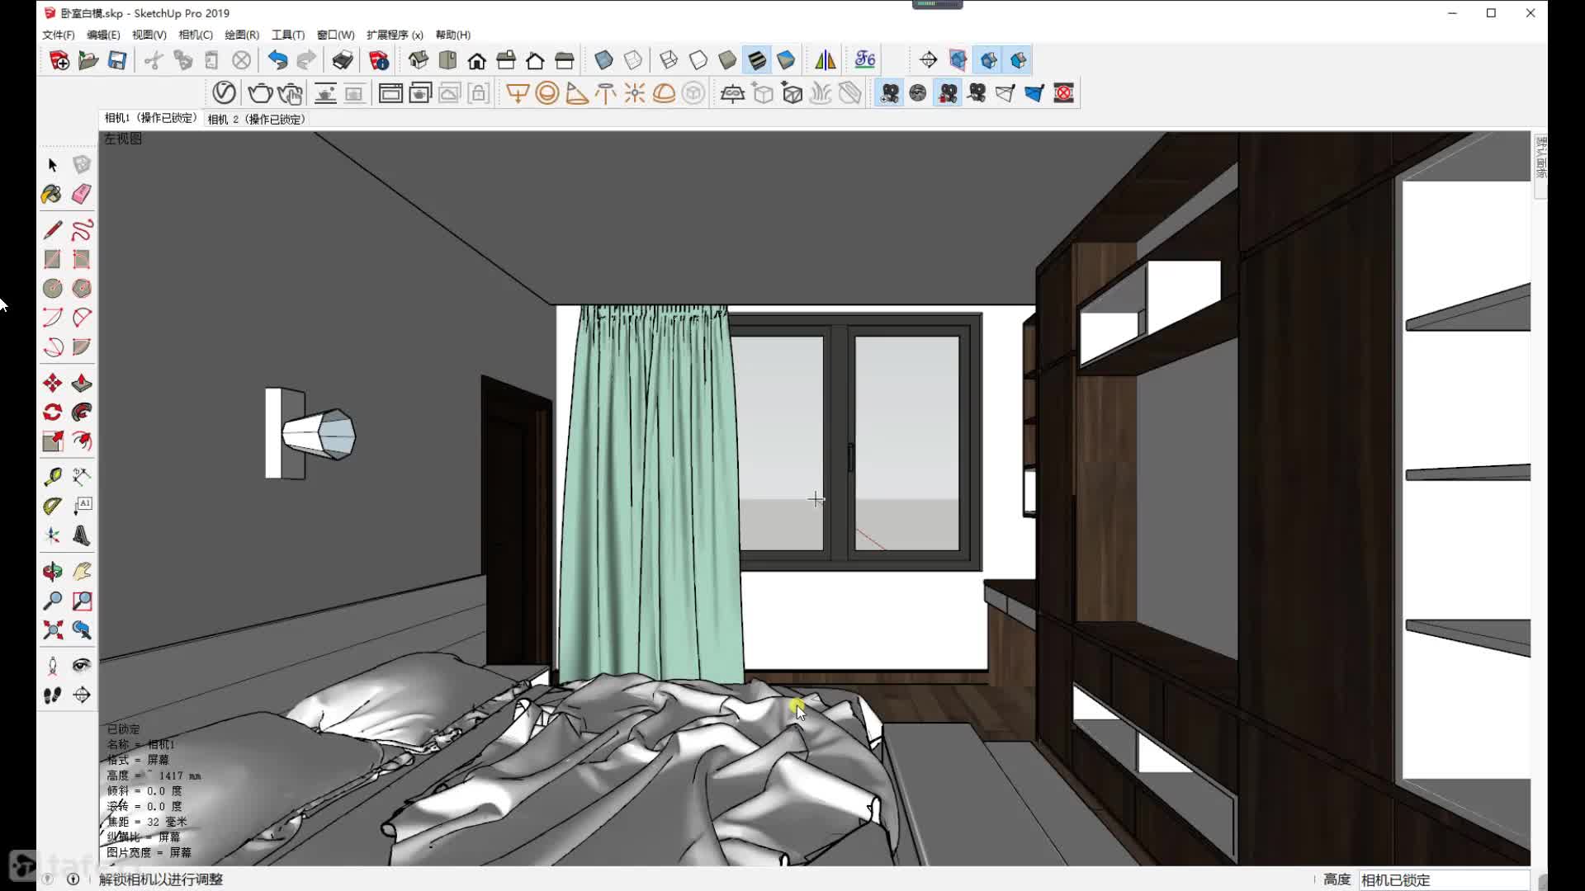Select the Protractor tool
The image size is (1585, 891).
pos(53,506)
